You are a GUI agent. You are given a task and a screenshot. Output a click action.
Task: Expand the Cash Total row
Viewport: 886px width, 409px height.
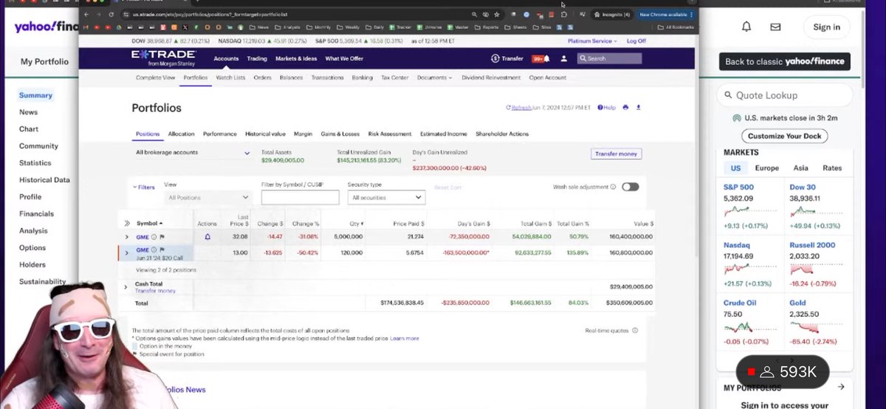pyautogui.click(x=126, y=287)
